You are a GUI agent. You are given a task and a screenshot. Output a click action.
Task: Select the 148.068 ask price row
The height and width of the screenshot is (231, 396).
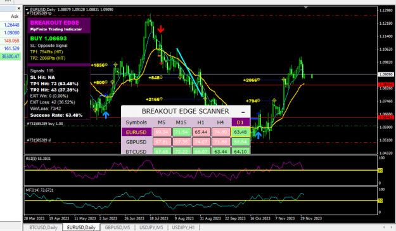tap(10, 41)
